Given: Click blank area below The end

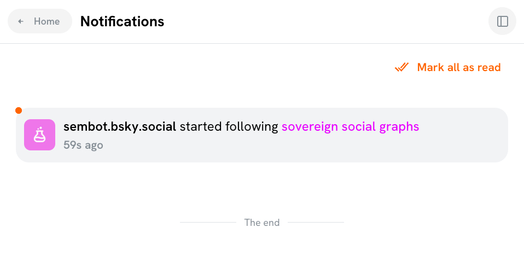Looking at the screenshot, I should pyautogui.click(x=262, y=252).
